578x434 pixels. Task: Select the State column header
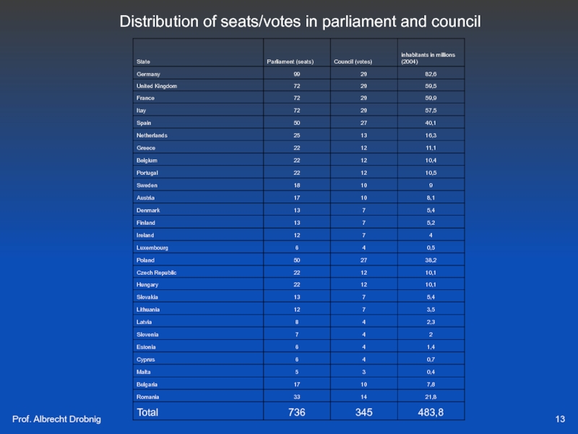[143, 61]
